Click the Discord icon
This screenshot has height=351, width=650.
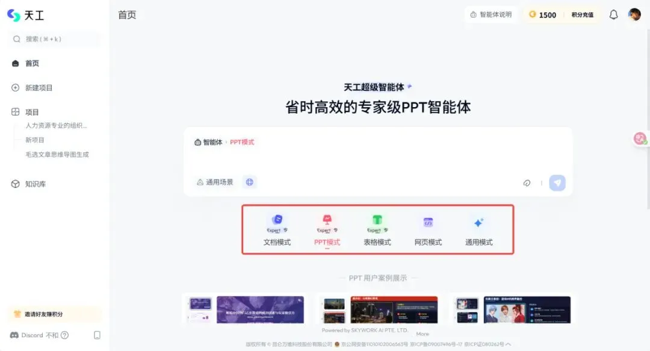tap(14, 335)
